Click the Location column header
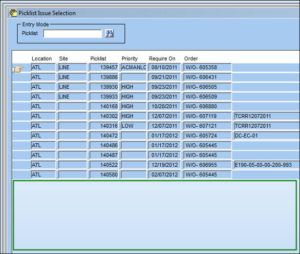Screen dimensions: 300x254 [x=42, y=59]
